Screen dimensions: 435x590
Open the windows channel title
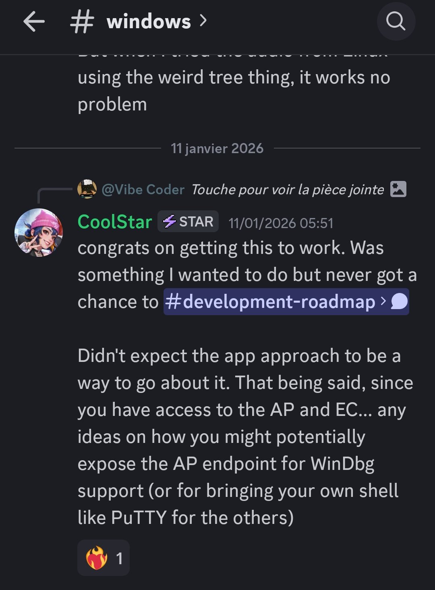point(149,21)
